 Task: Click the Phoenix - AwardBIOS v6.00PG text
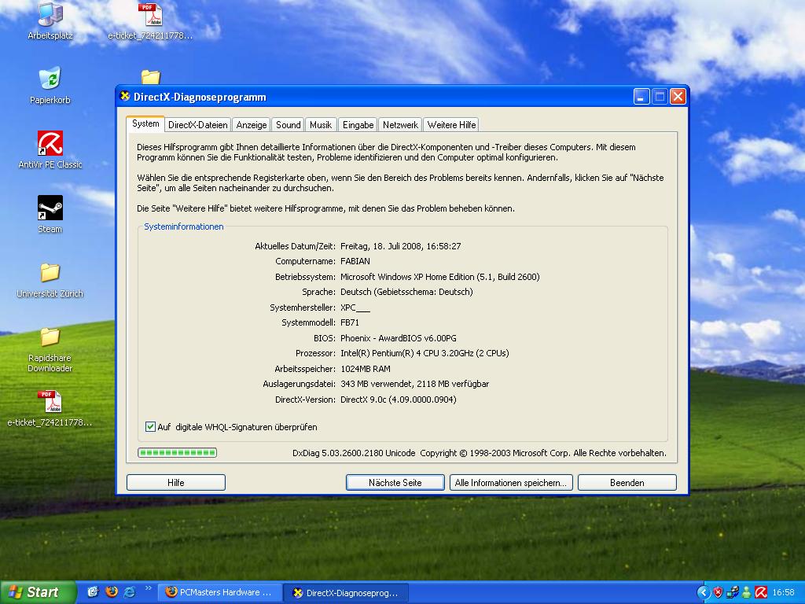[x=399, y=338]
